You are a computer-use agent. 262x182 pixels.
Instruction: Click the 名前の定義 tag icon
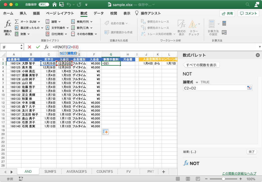[107, 23]
